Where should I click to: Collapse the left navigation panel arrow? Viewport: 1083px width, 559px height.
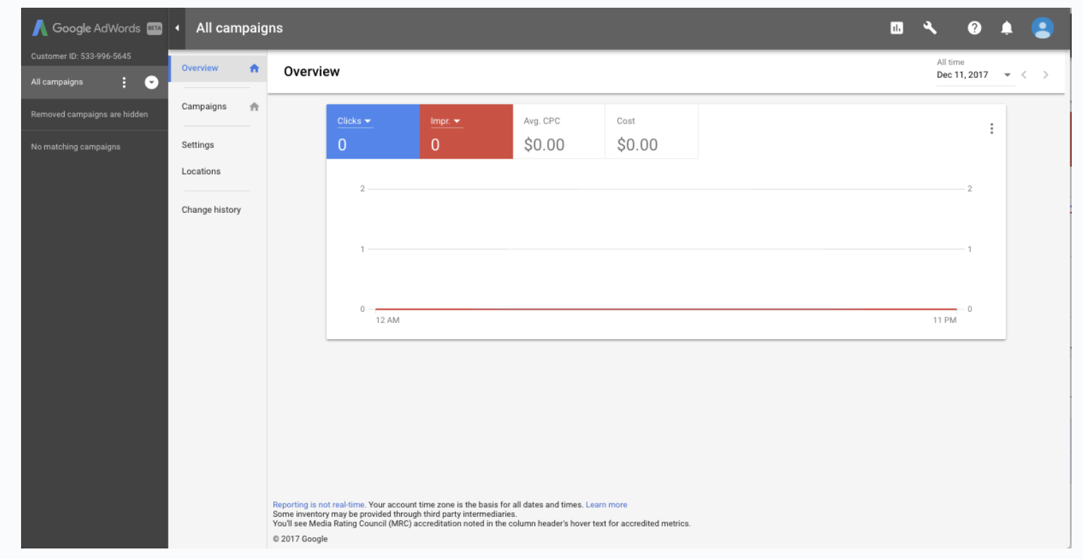point(177,28)
